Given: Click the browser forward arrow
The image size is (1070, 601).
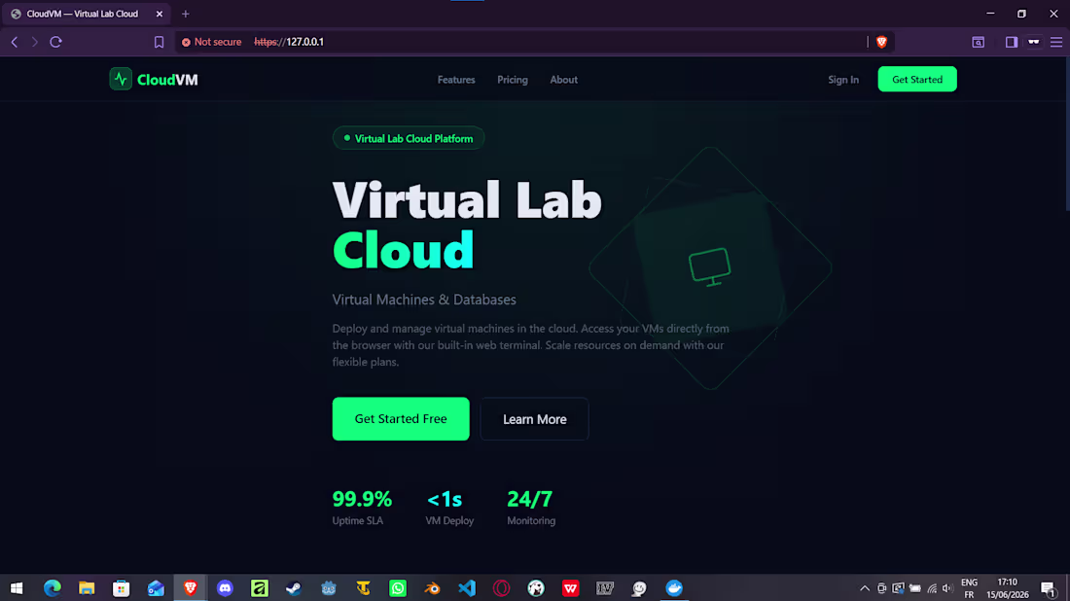Looking at the screenshot, I should click(x=34, y=42).
